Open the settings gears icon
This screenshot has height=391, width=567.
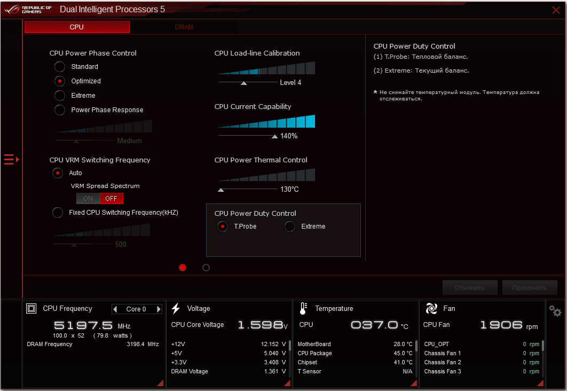point(555,311)
